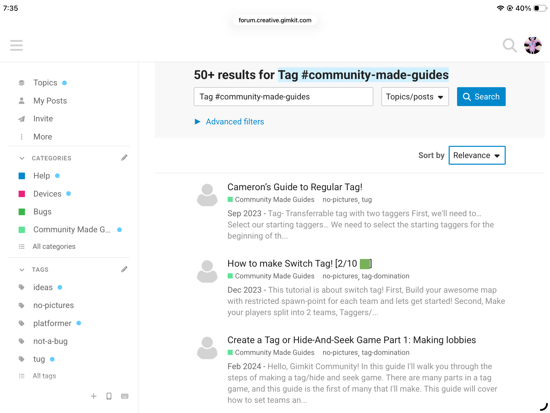The height and width of the screenshot is (413, 550).
Task: Click the keyboard shortcuts icon
Action: pos(125,396)
